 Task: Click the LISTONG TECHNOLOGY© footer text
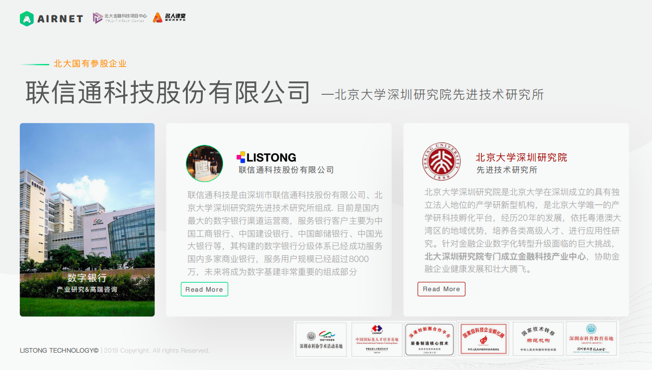click(x=59, y=350)
